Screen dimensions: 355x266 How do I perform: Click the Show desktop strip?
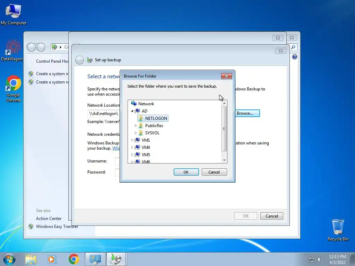[353, 259]
